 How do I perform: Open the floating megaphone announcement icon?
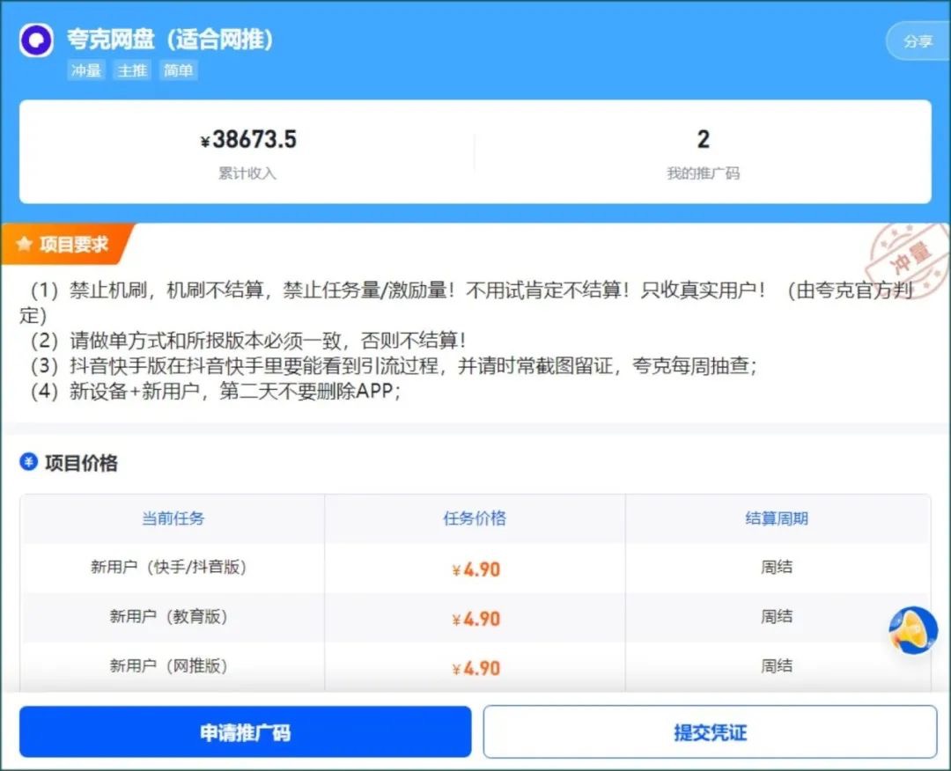coord(912,630)
